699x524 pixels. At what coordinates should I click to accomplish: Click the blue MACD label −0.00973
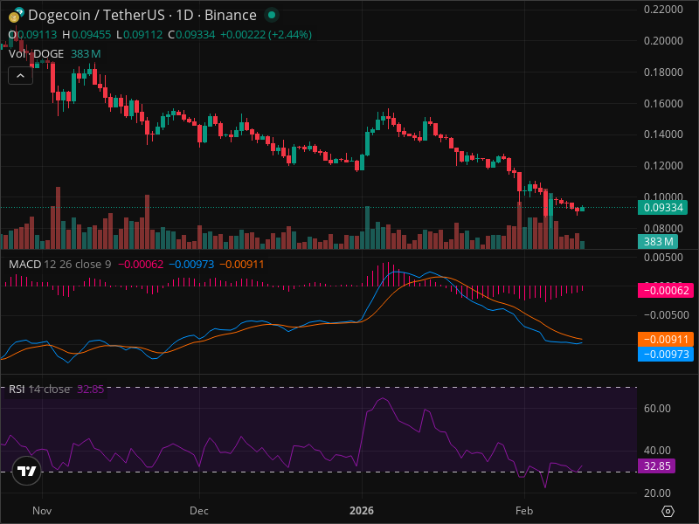coord(666,355)
